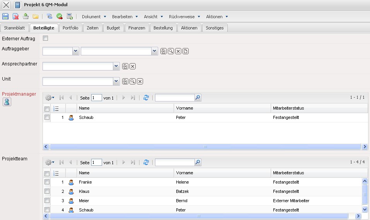The image size is (370, 220).
Task: Click the magnifier search icon beside Auftraggeber
Action: pos(171,51)
